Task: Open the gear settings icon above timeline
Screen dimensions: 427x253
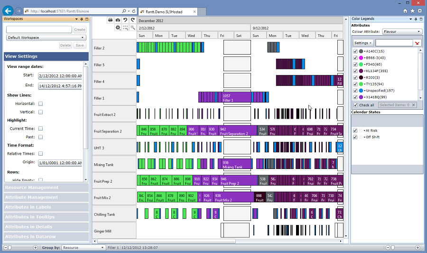Action: coord(118,28)
